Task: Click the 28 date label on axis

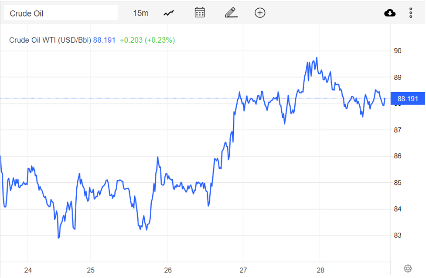Action: pyautogui.click(x=320, y=270)
